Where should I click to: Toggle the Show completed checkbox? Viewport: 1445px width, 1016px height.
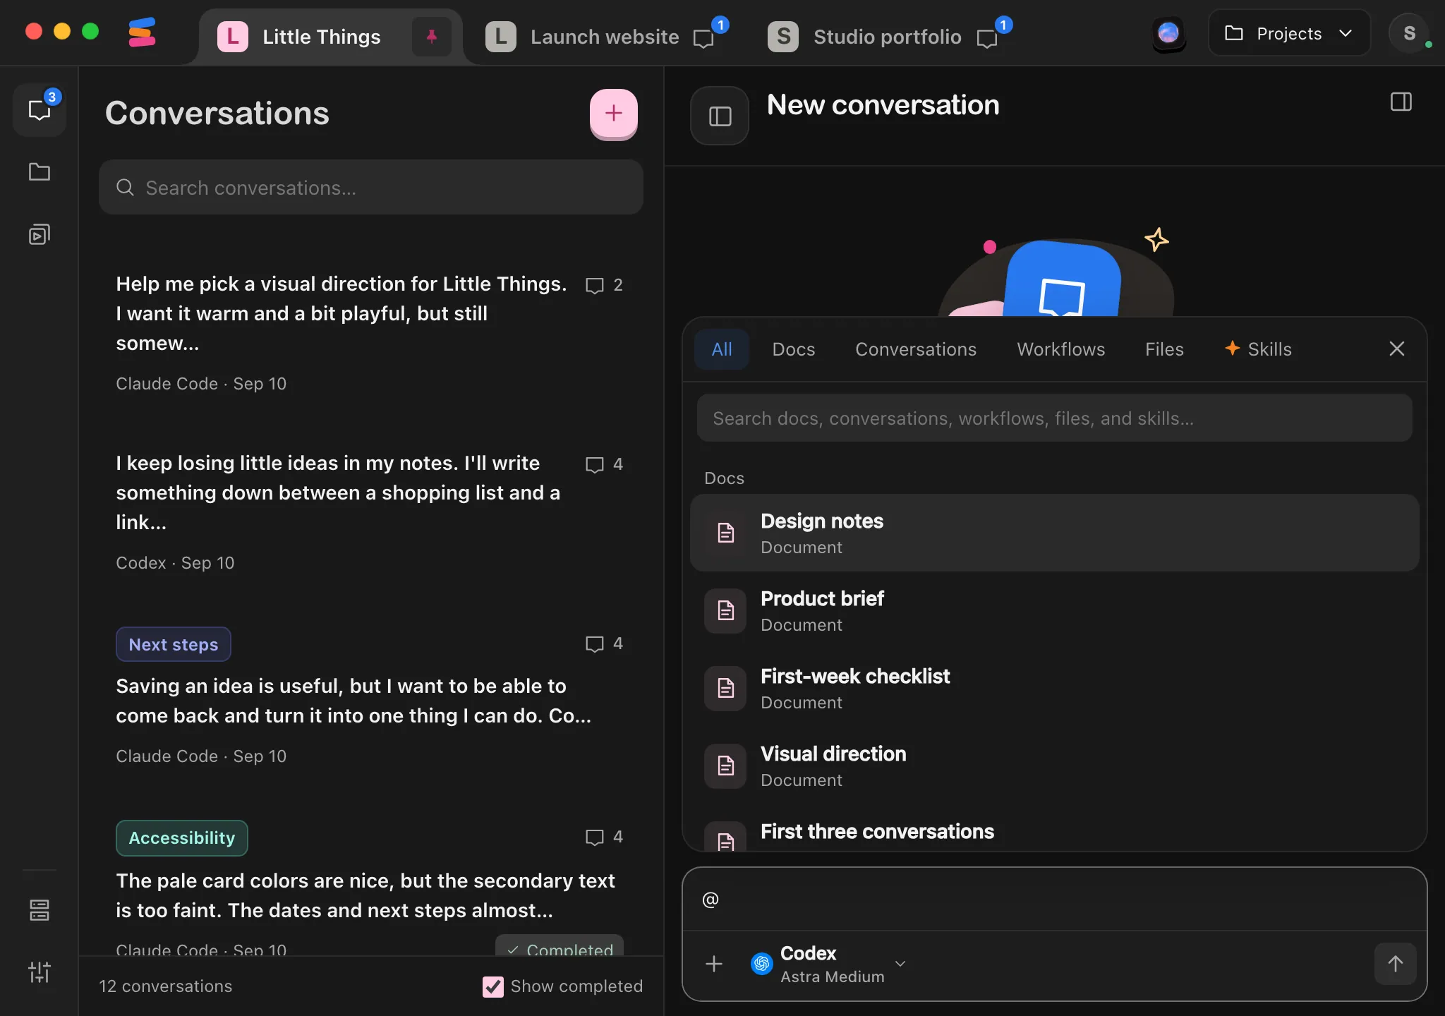(493, 986)
